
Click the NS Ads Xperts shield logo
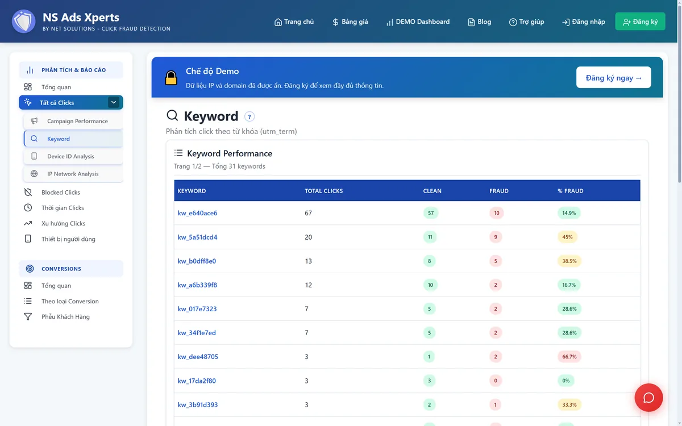click(x=24, y=21)
